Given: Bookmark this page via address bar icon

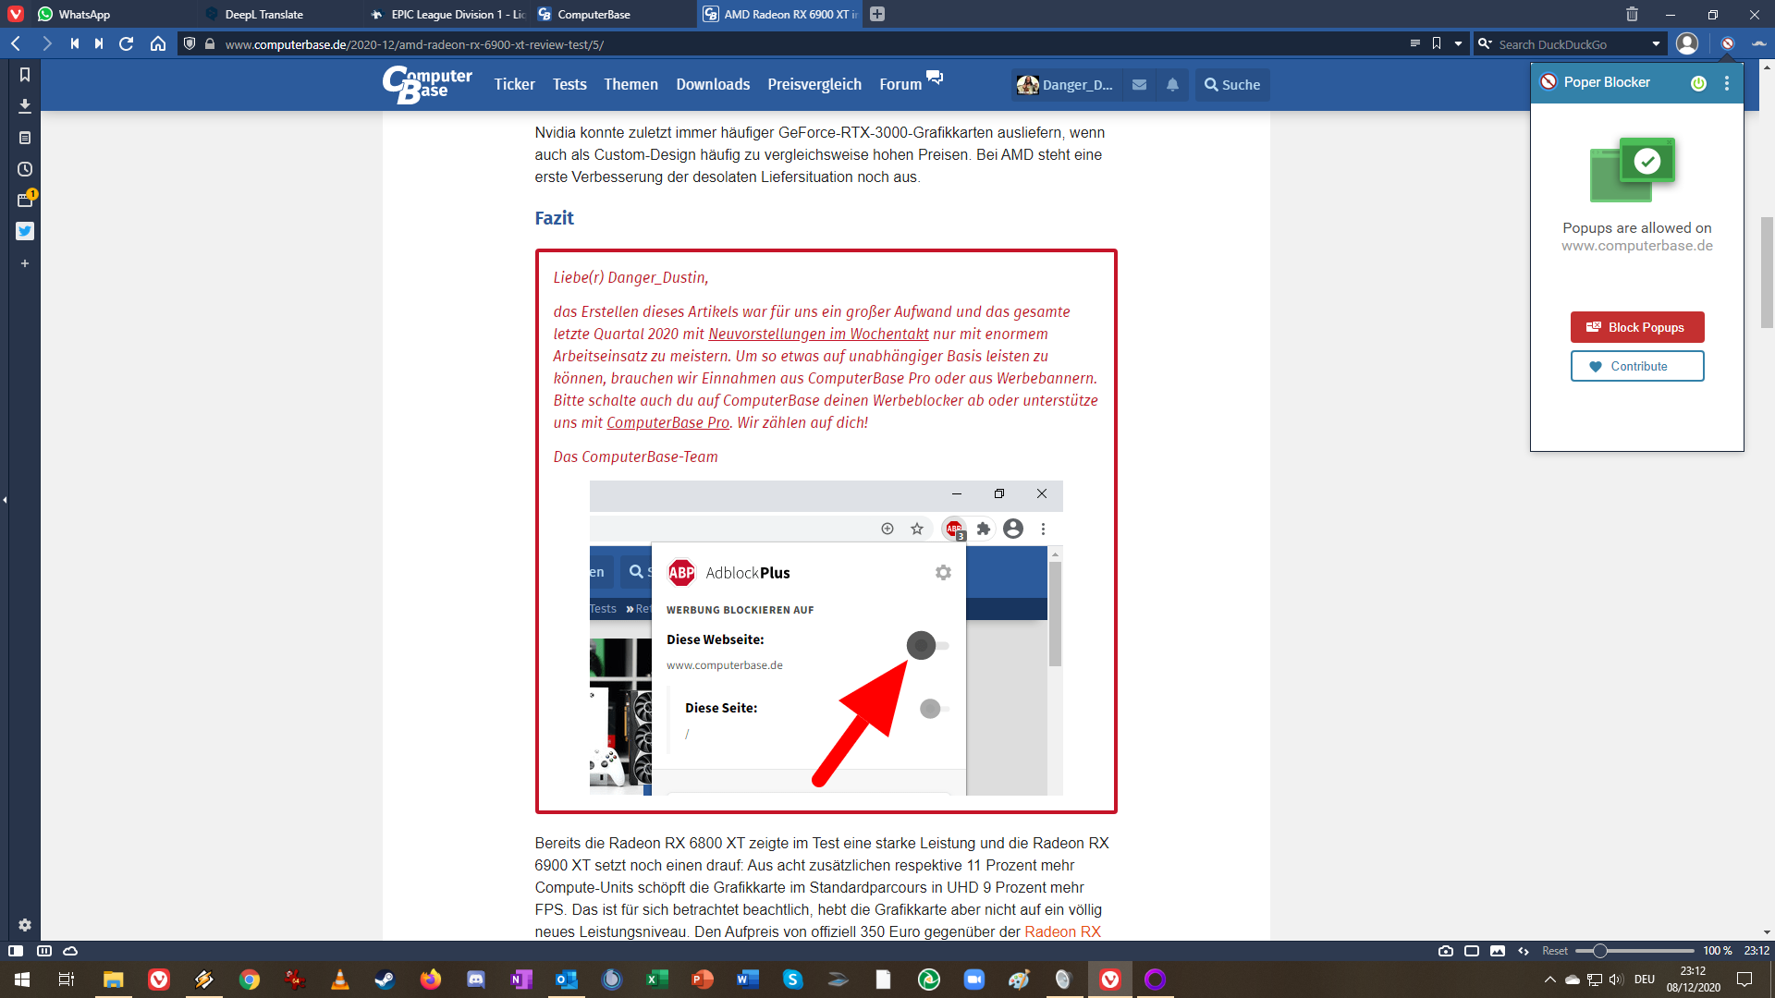Looking at the screenshot, I should pos(1437,43).
